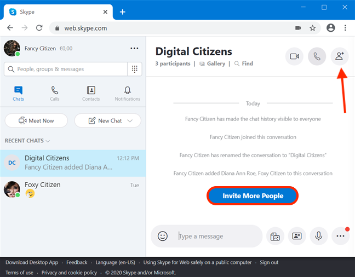Open the Digital Citizens chat in the list
Image resolution: width=355 pixels, height=277 pixels.
coord(73,163)
